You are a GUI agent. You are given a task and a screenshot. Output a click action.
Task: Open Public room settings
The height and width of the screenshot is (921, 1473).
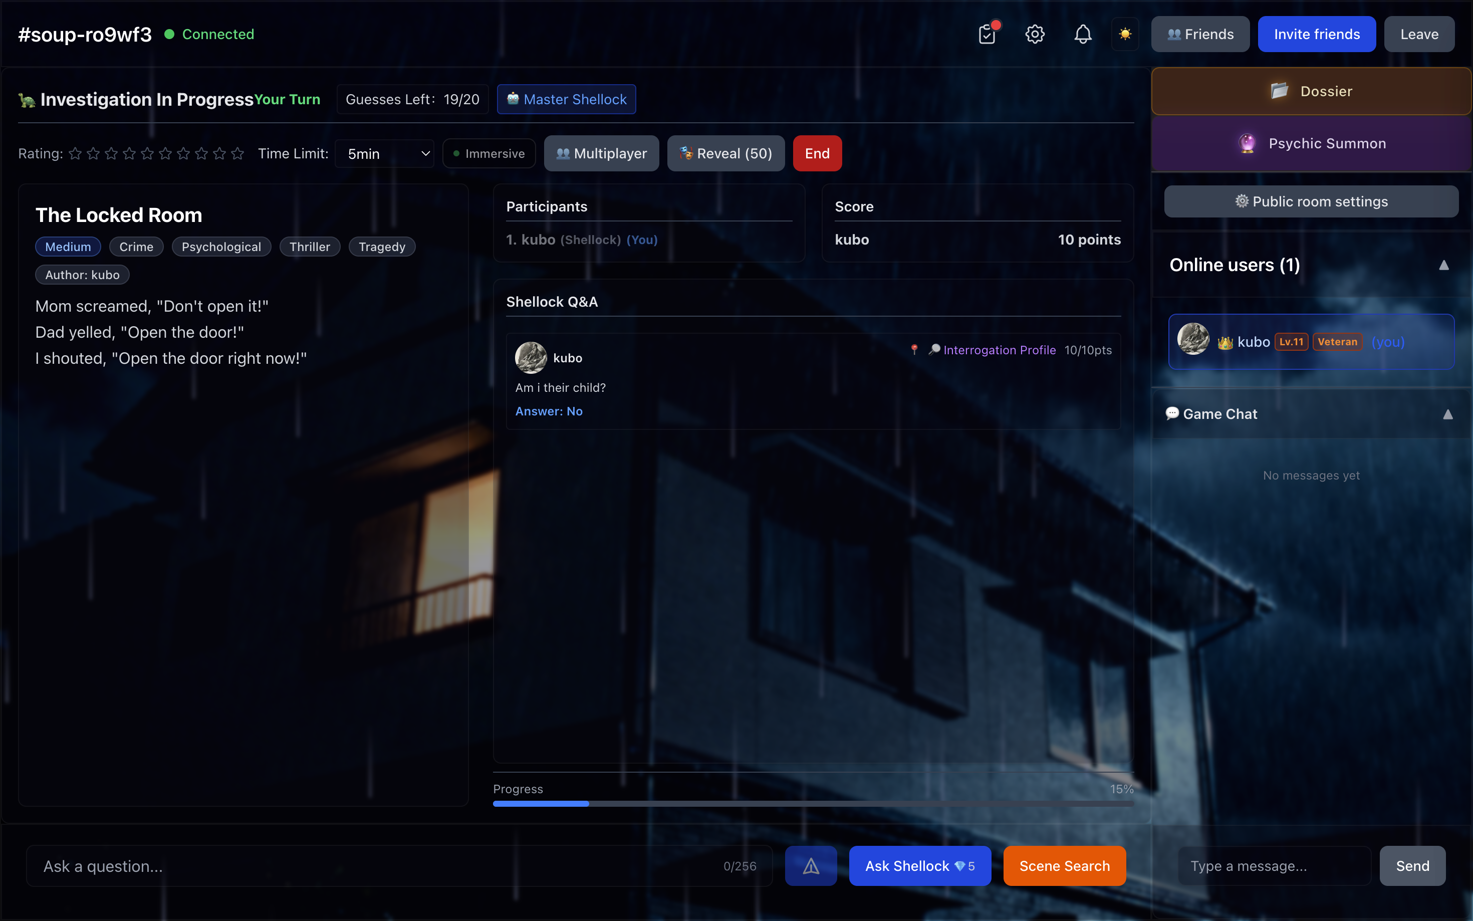click(1310, 201)
